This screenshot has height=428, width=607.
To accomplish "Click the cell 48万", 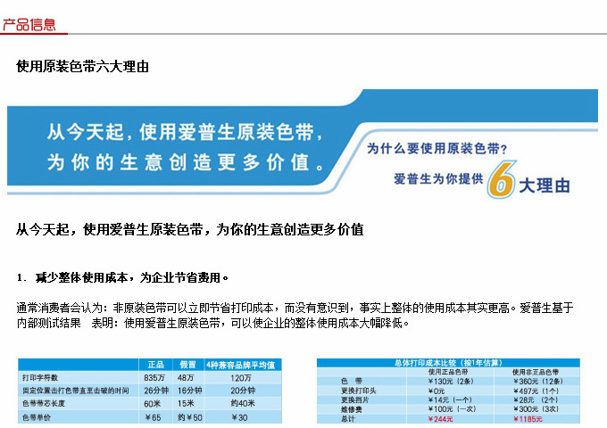I will pos(186,377).
